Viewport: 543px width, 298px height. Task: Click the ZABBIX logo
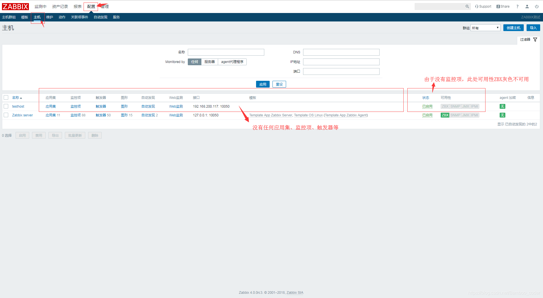click(x=15, y=6)
